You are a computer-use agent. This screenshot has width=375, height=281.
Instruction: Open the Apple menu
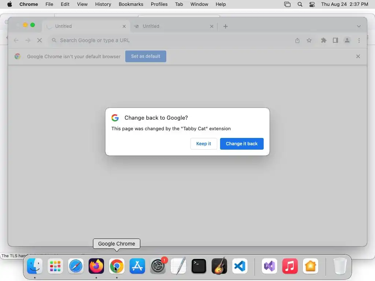(x=10, y=4)
